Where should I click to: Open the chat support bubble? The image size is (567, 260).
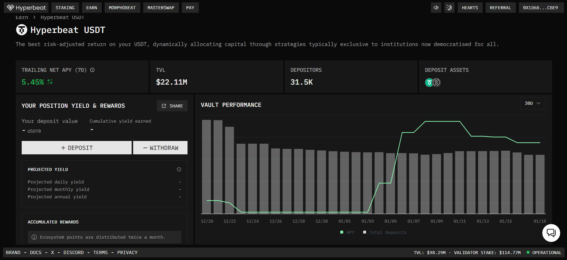pos(551,233)
